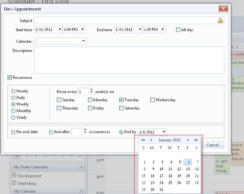
Task: Toggle the Development team calendar checkbox
Action: 14,175
